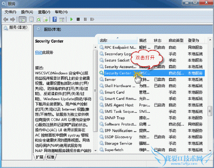
Task: Select the SMS Task Sequence service
Action: click(x=120, y=111)
